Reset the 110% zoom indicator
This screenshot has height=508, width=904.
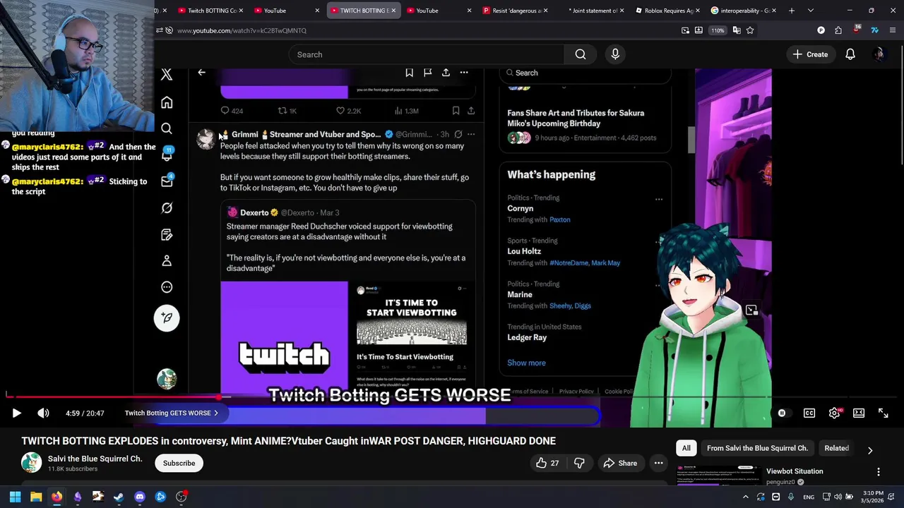(718, 30)
